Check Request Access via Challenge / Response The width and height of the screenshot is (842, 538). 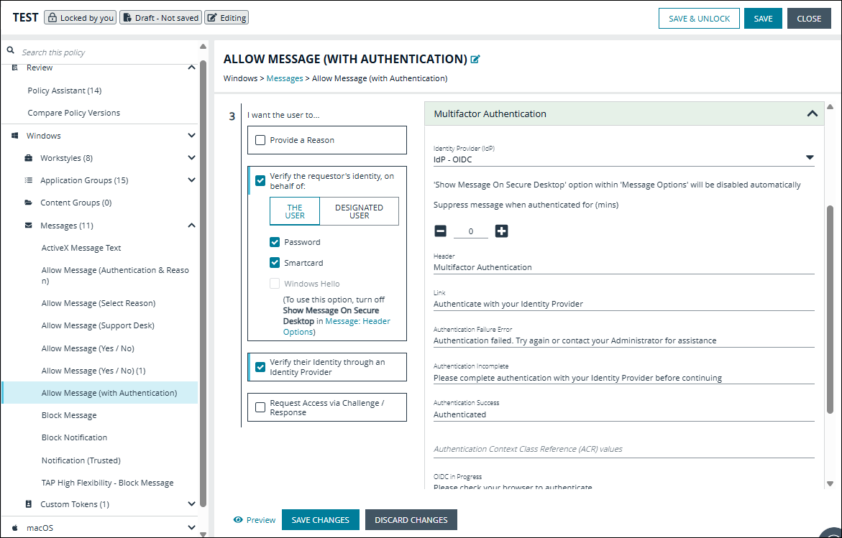(x=260, y=407)
